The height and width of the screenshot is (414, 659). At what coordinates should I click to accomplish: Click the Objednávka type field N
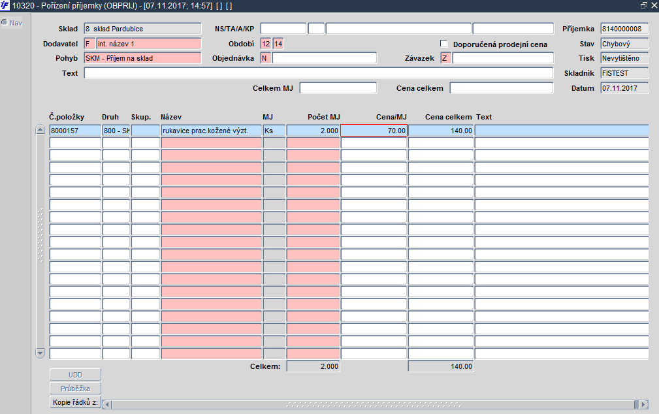pyautogui.click(x=266, y=58)
